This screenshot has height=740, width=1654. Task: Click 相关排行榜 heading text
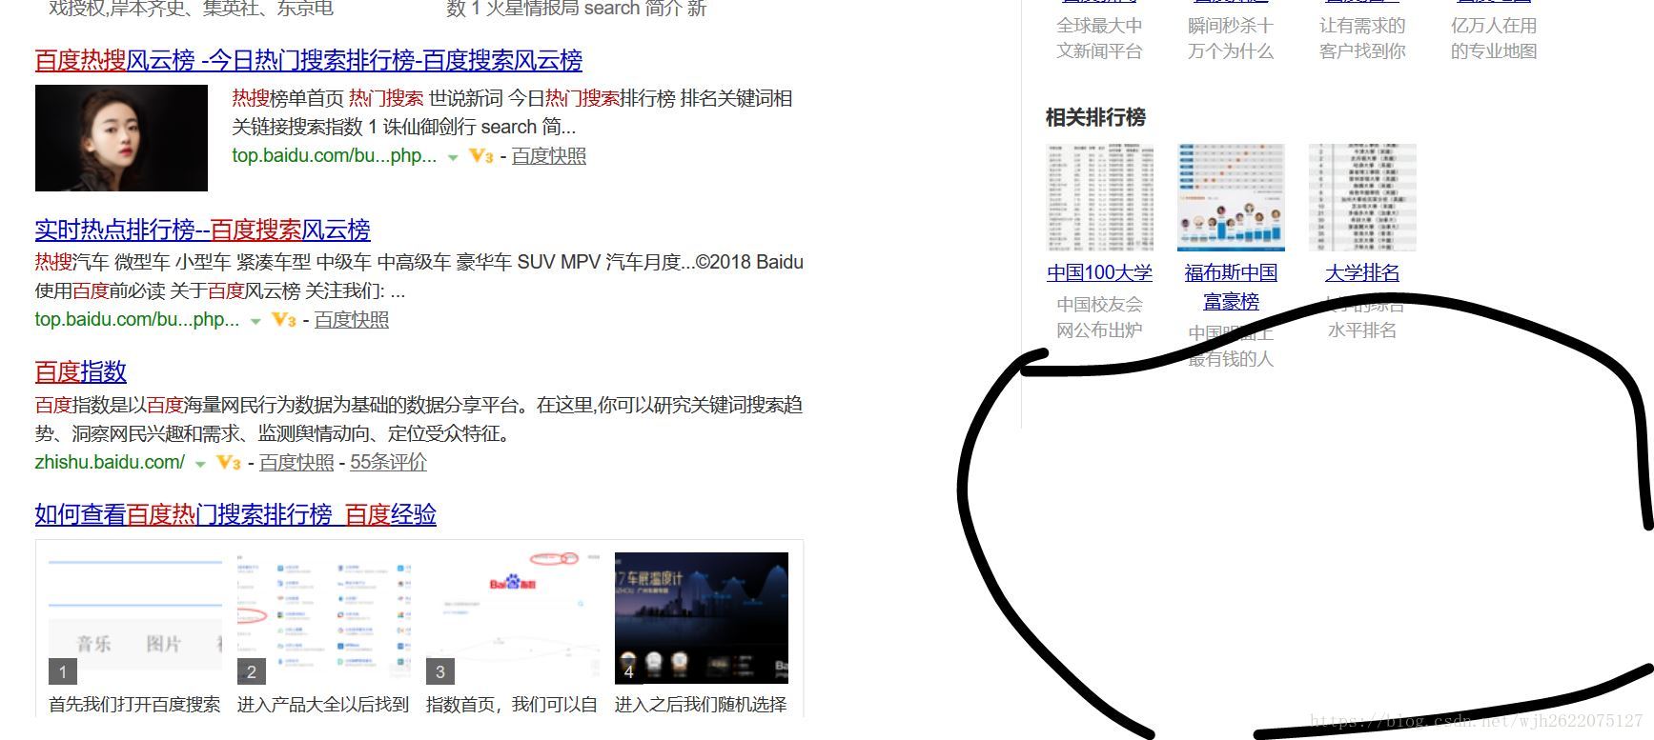tap(1095, 117)
